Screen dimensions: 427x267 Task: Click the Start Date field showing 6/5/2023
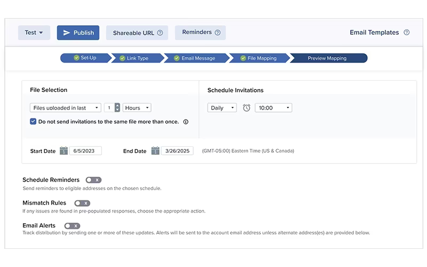[x=85, y=151]
